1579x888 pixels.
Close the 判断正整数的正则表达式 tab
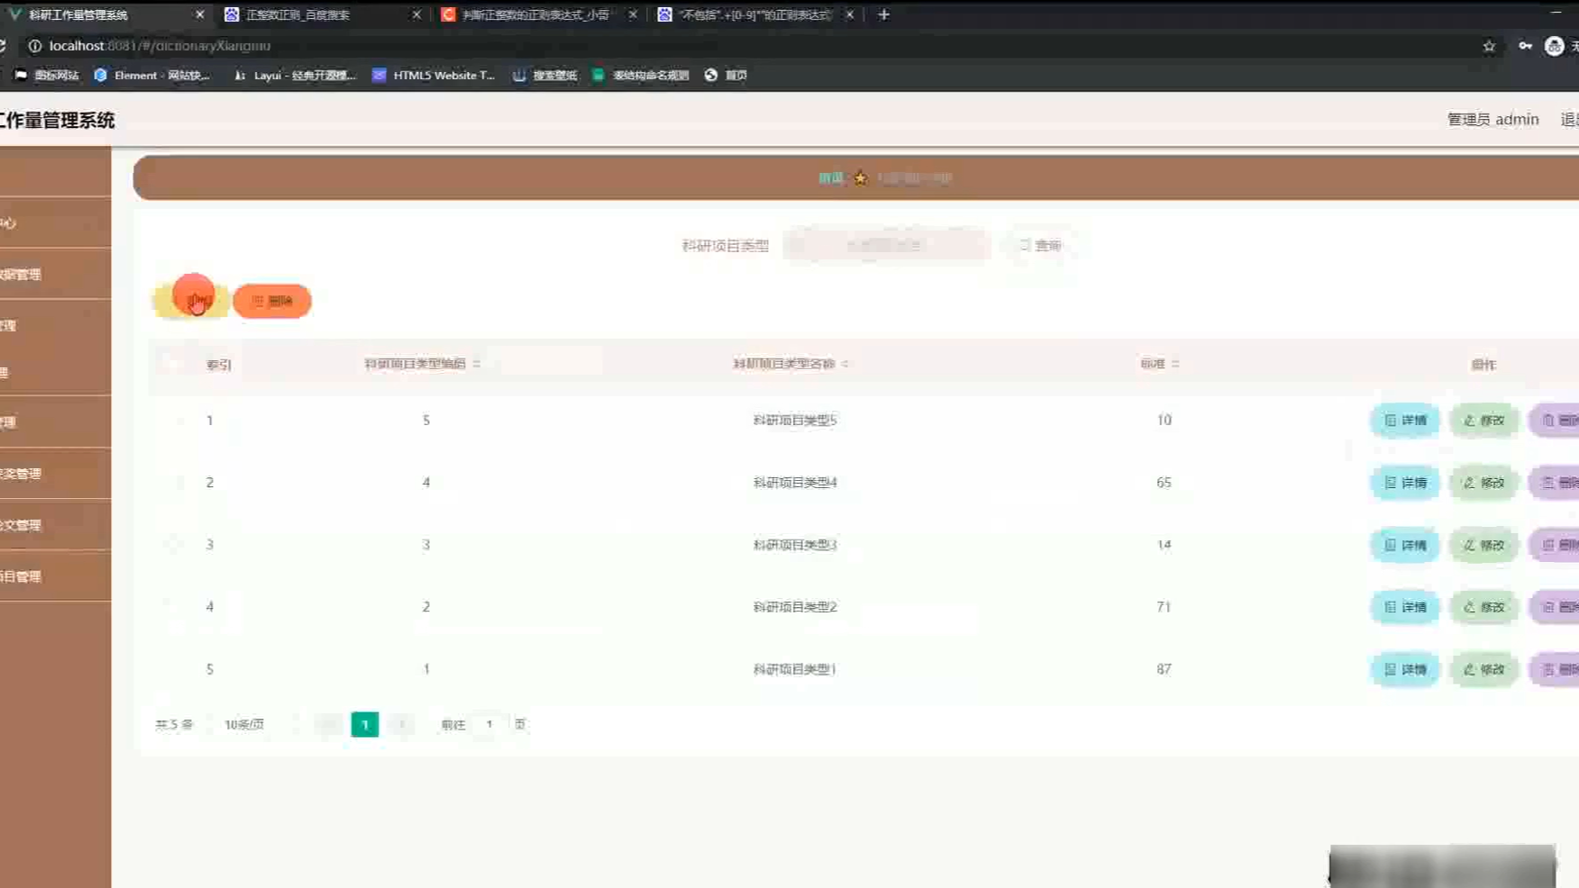tap(633, 14)
